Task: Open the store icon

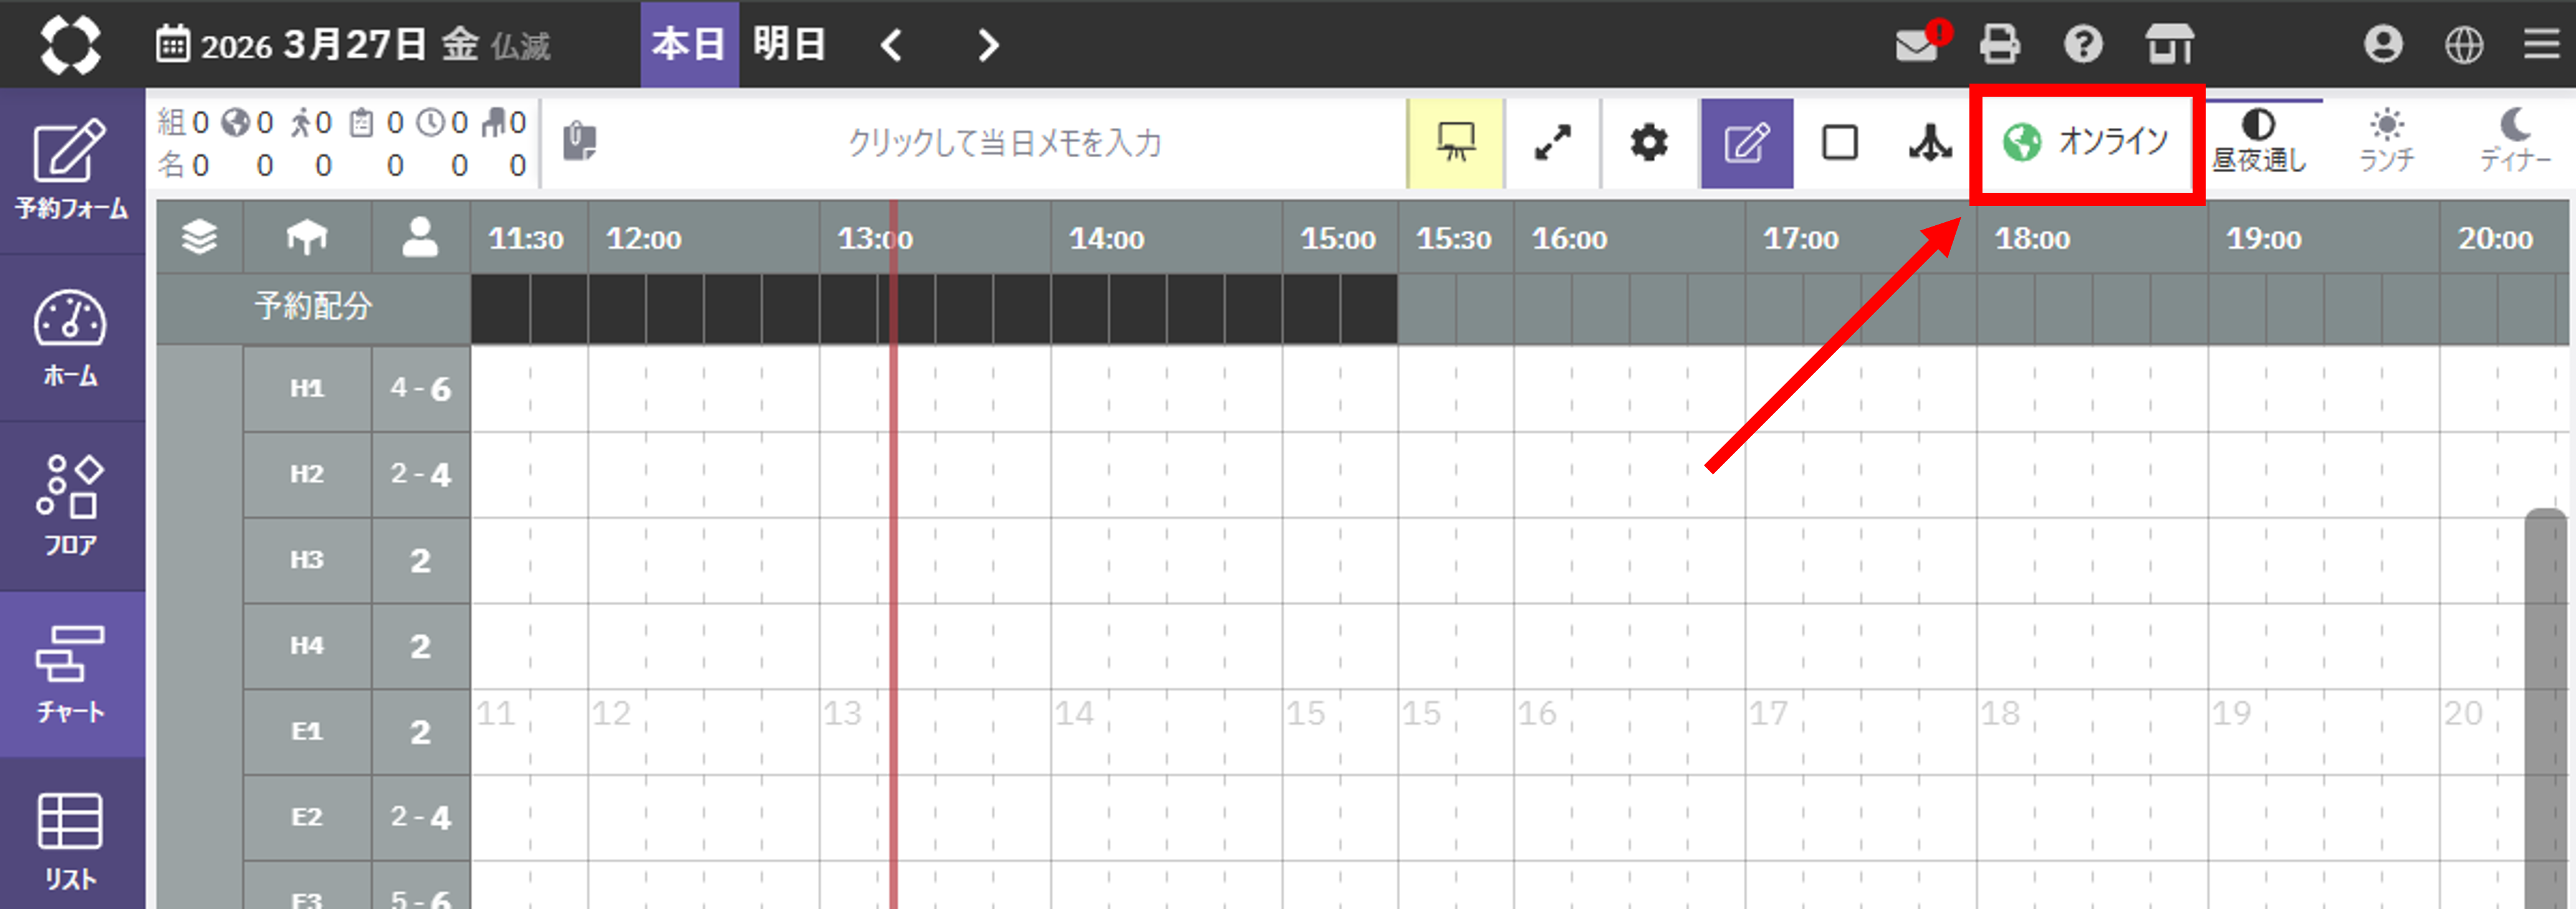Action: tap(2169, 44)
